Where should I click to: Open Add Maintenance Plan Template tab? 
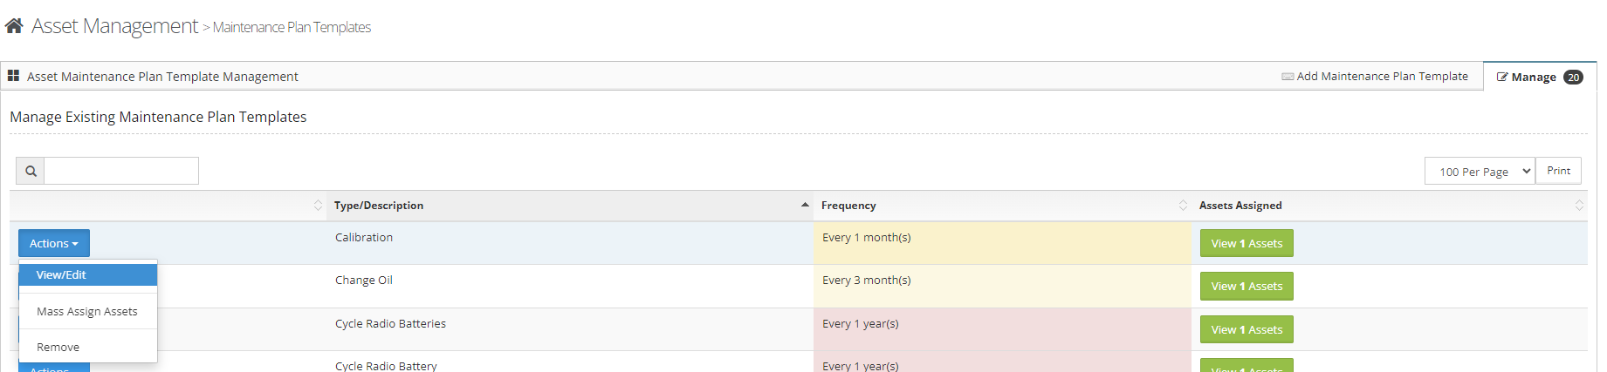pos(1375,77)
